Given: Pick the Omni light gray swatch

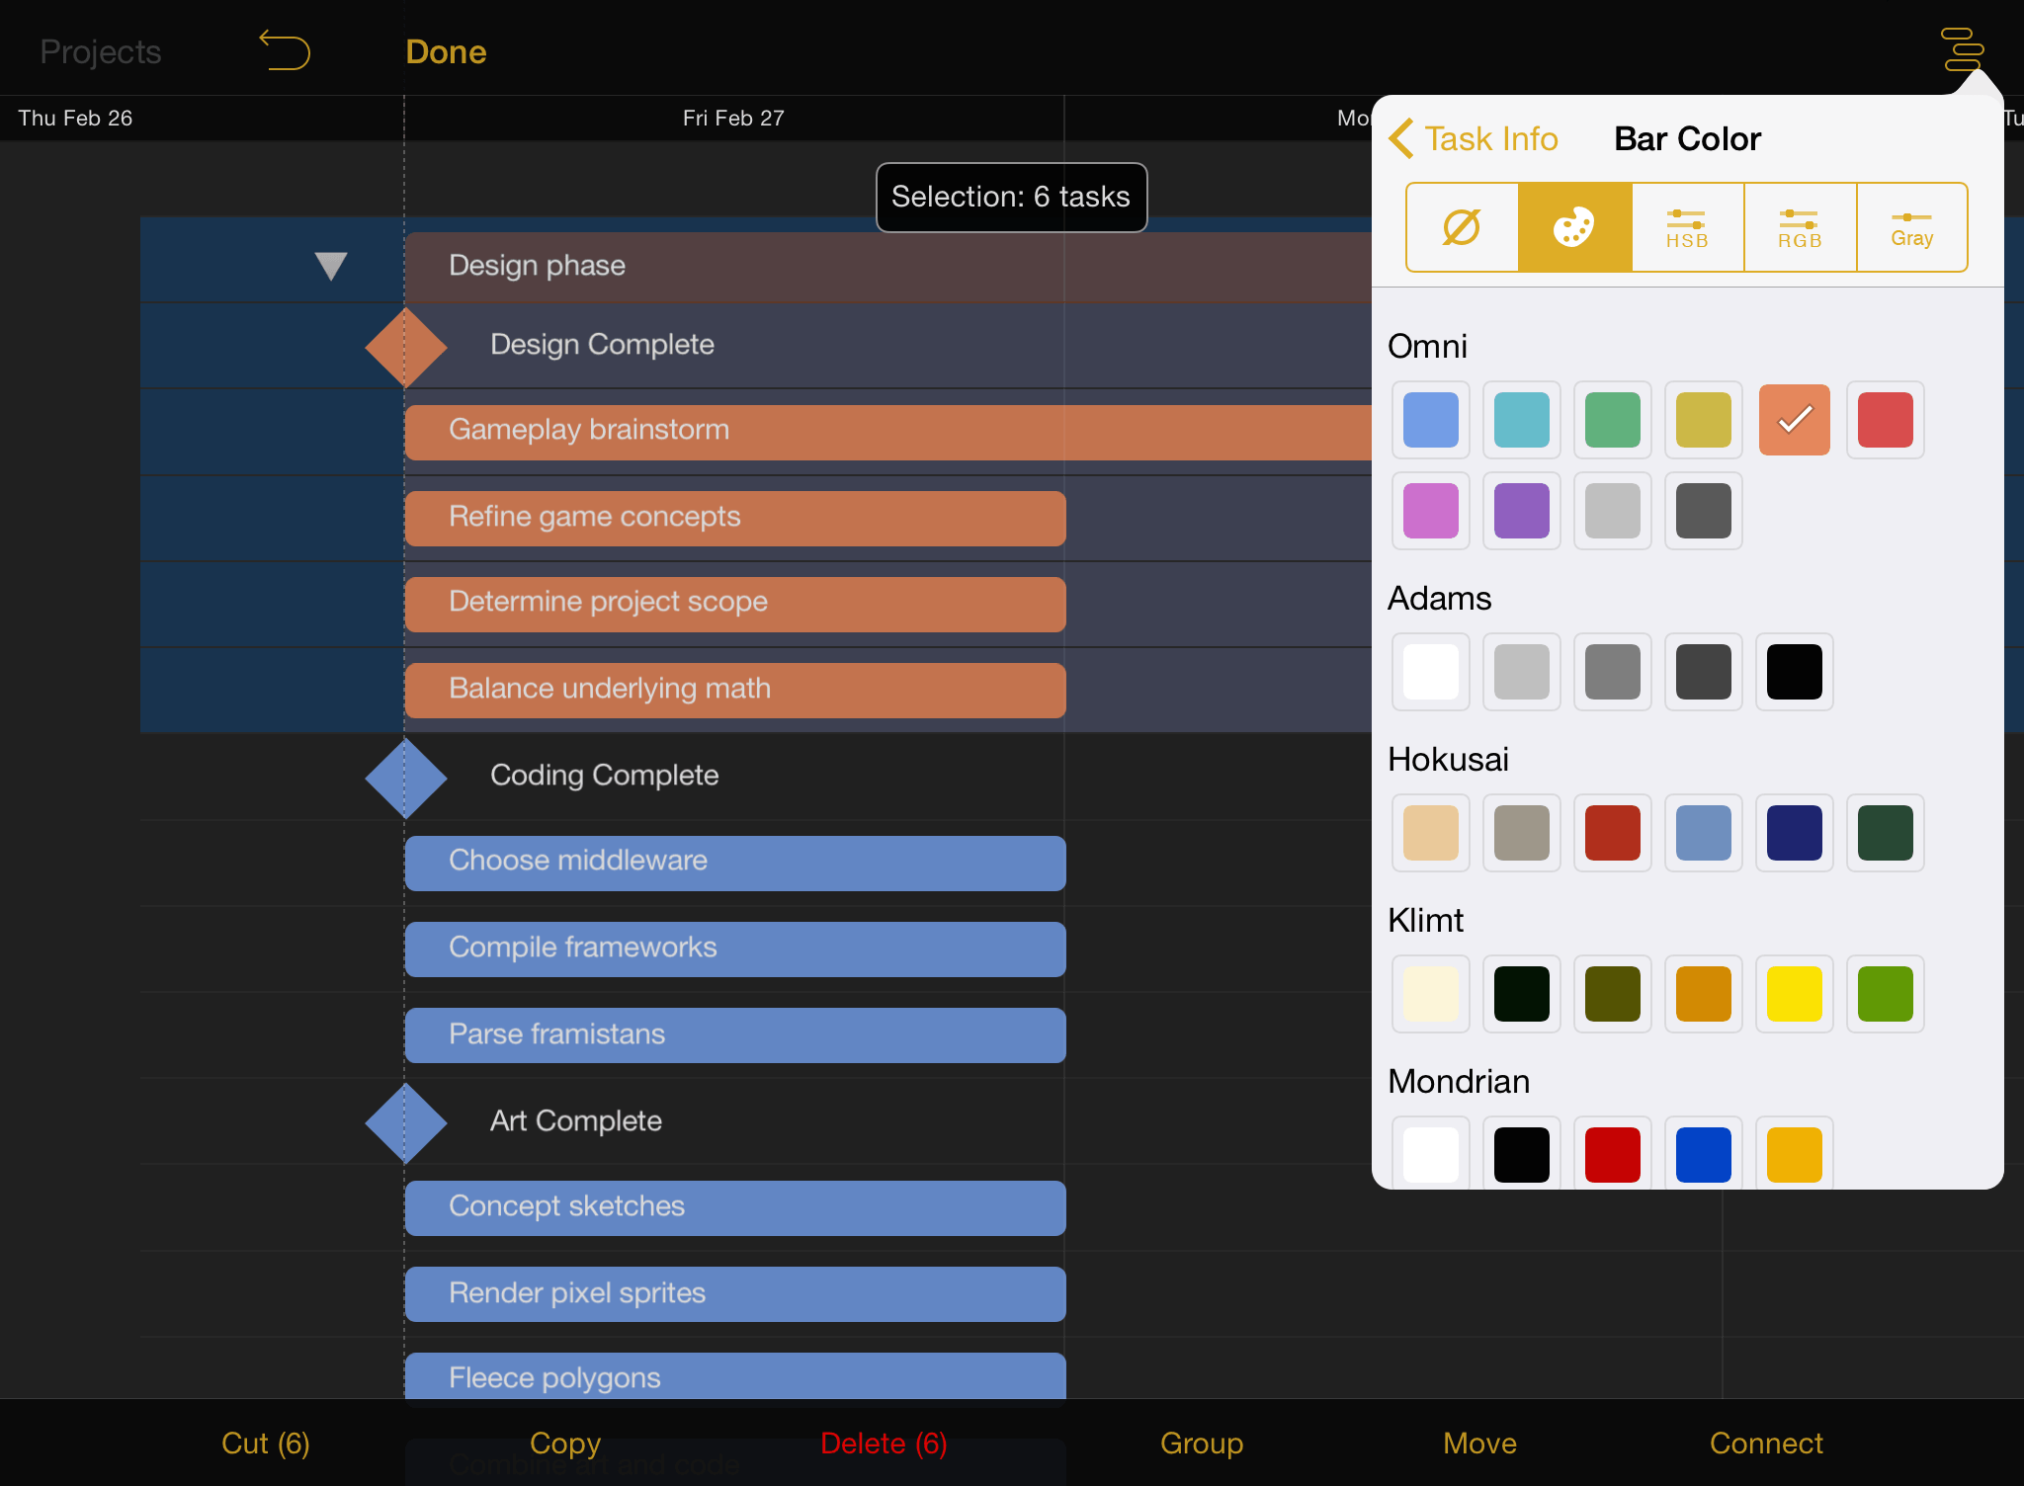Looking at the screenshot, I should (1613, 511).
